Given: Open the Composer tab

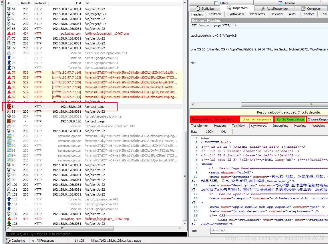Looking at the screenshot, I should [311, 9].
